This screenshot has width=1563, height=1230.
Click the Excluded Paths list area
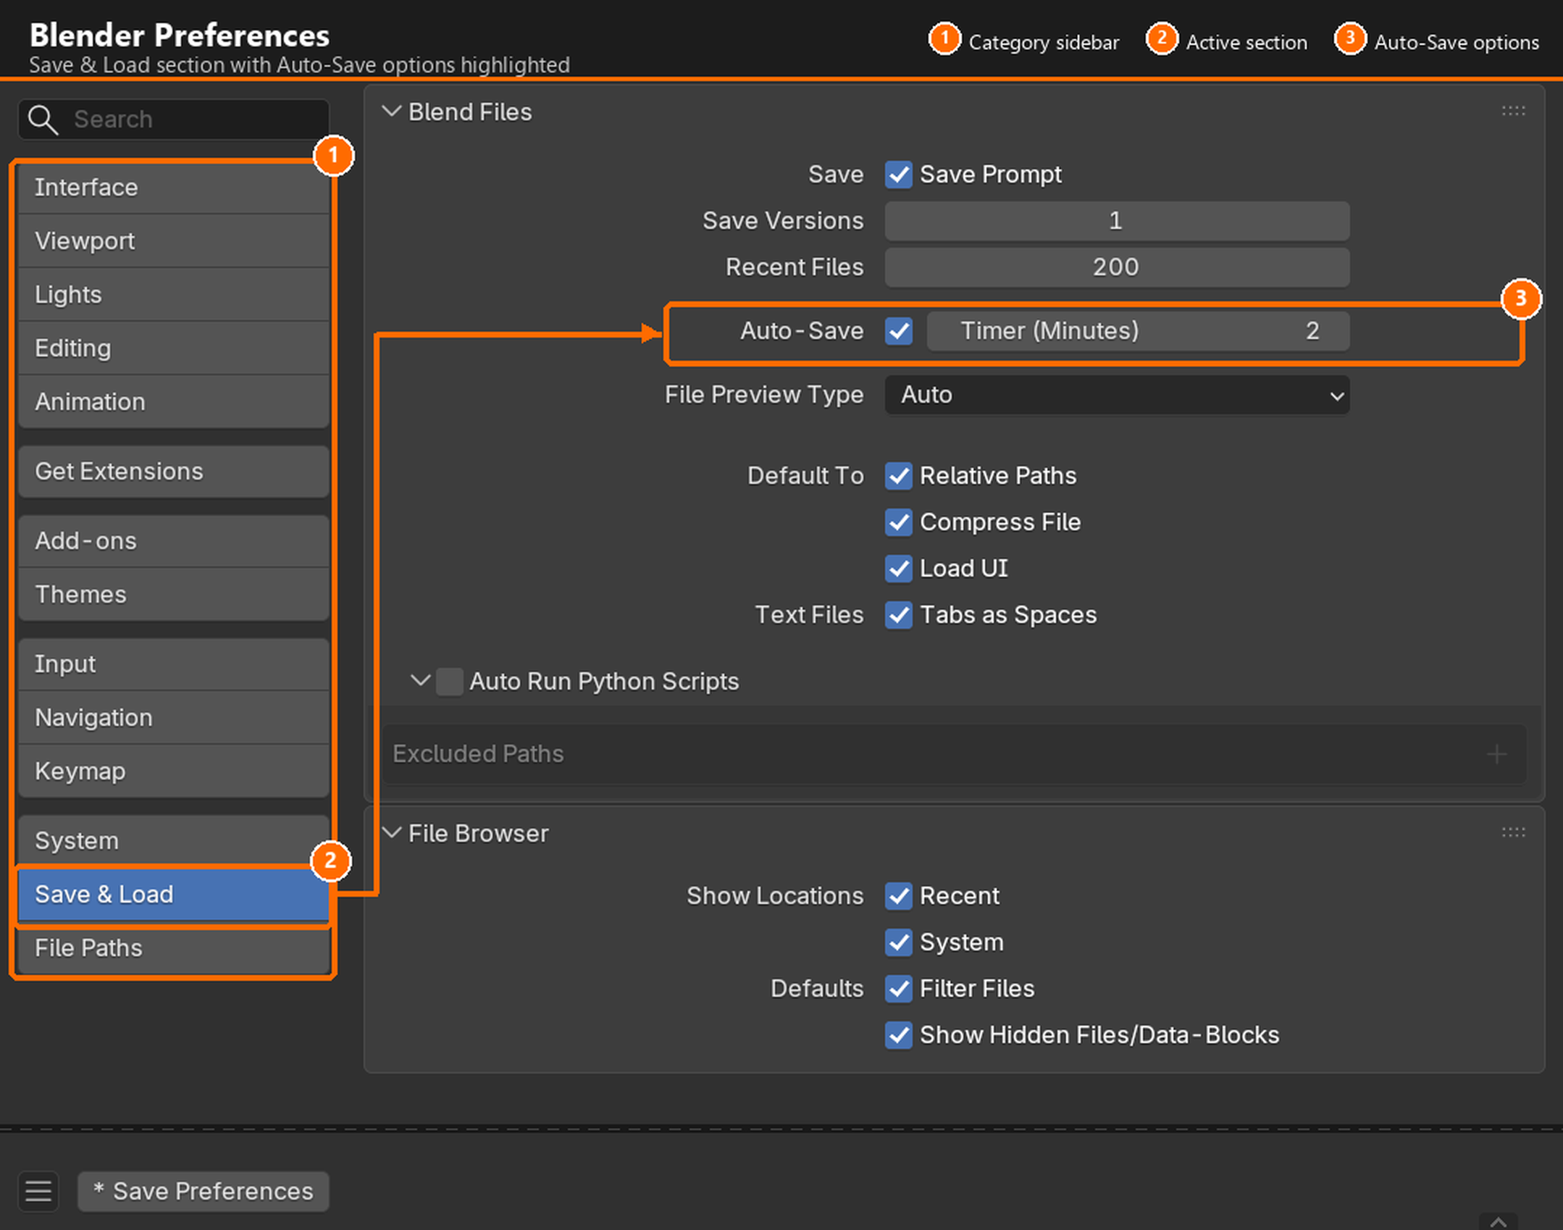tap(954, 754)
